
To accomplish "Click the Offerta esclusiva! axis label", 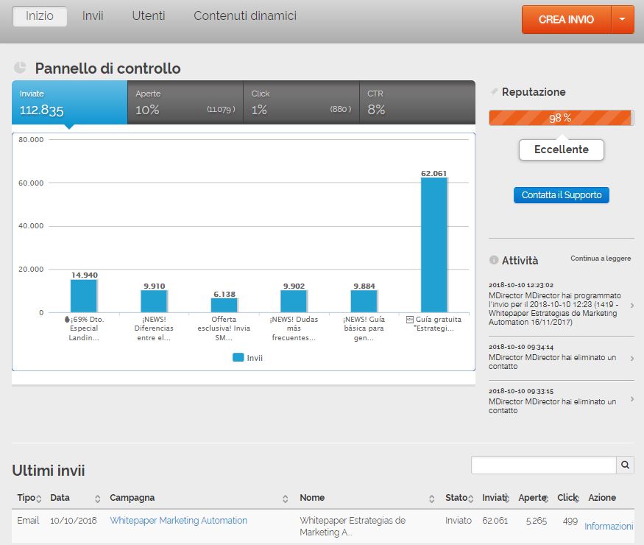I will tap(224, 328).
